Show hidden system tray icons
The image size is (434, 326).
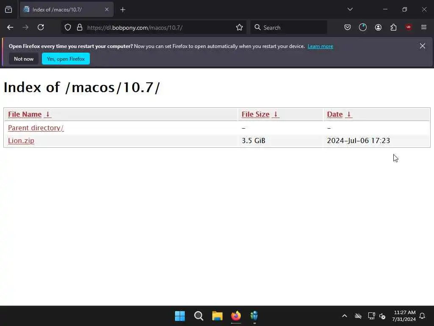pos(345,316)
